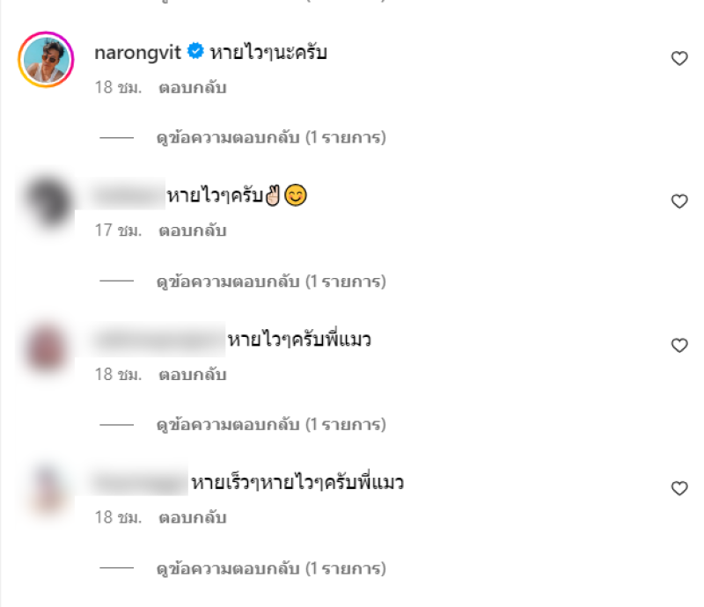The height and width of the screenshot is (607, 704).
Task: Like the หายเร็วๆหายไวๆครับพี่แมว comment heart
Action: 679,488
